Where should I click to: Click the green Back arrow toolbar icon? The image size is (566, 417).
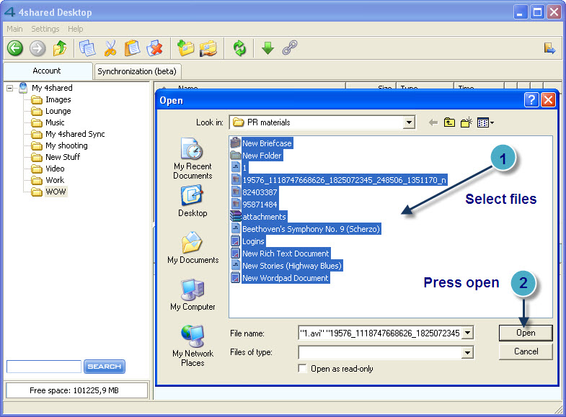point(15,48)
